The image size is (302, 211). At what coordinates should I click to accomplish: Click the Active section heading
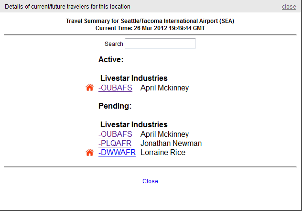111,59
